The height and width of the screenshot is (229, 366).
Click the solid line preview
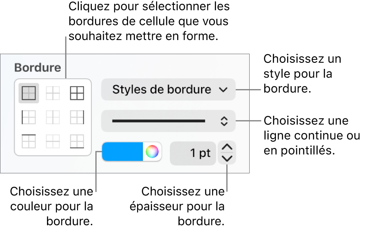click(x=159, y=121)
